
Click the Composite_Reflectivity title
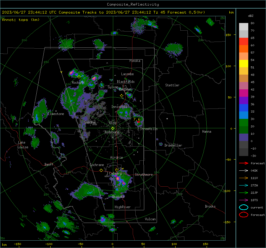[x=133, y=4]
